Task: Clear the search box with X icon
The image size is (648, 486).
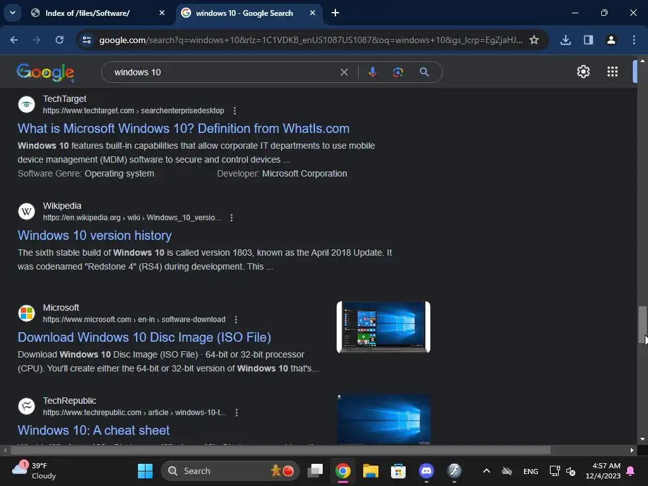Action: tap(344, 72)
